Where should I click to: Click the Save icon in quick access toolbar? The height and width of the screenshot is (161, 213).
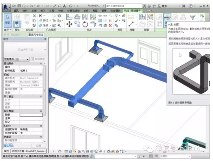(19, 6)
